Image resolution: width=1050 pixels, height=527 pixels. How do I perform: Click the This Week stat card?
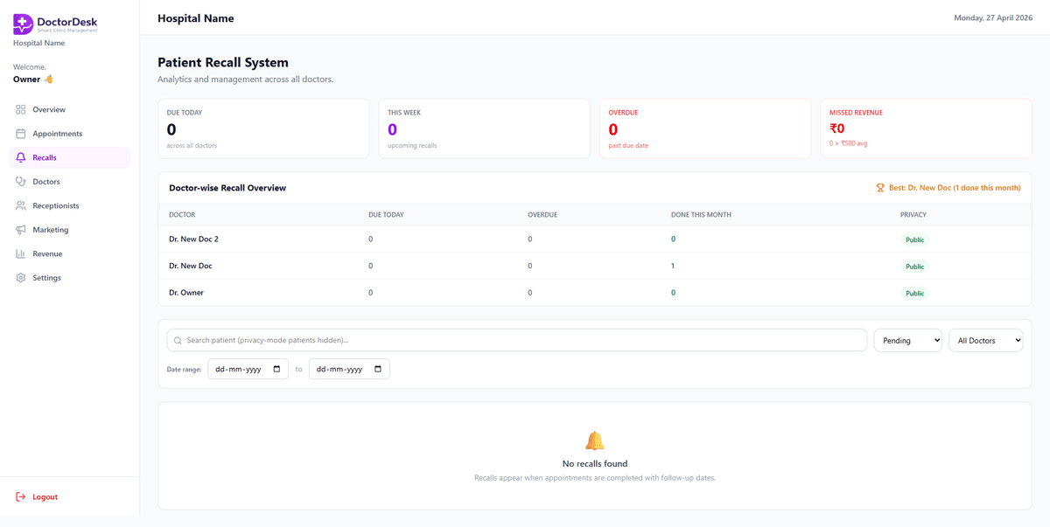[x=484, y=128]
